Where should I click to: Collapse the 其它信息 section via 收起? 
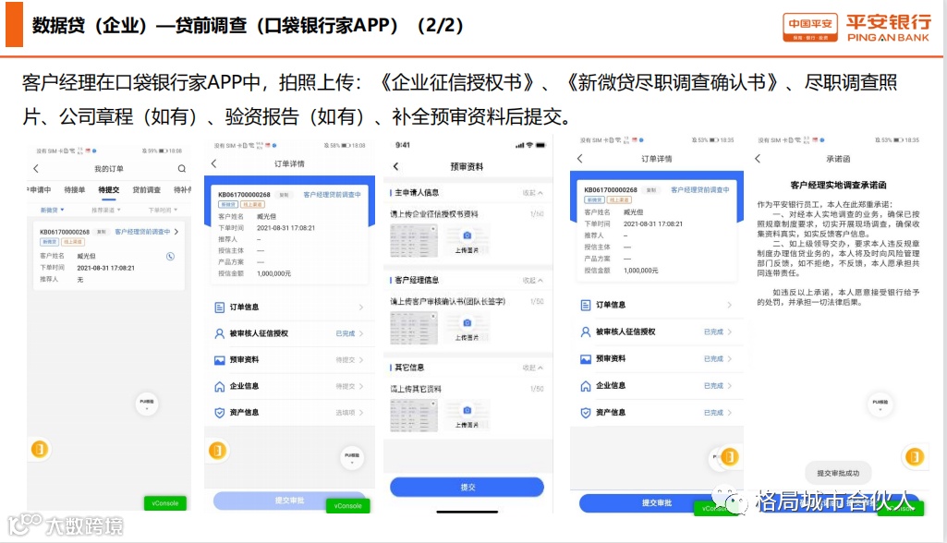click(533, 368)
